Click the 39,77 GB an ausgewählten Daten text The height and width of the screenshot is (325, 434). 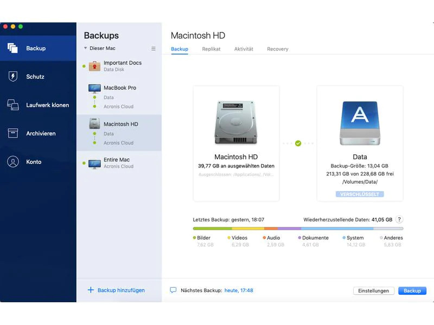pyautogui.click(x=236, y=166)
